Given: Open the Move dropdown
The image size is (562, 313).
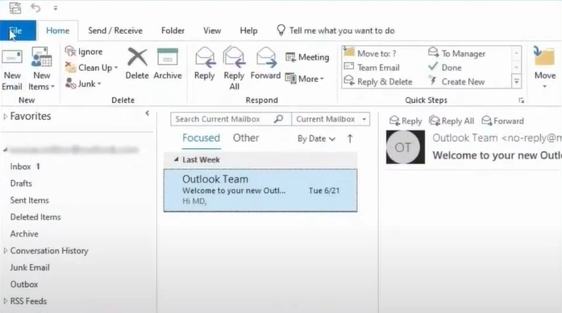Looking at the screenshot, I should [544, 68].
